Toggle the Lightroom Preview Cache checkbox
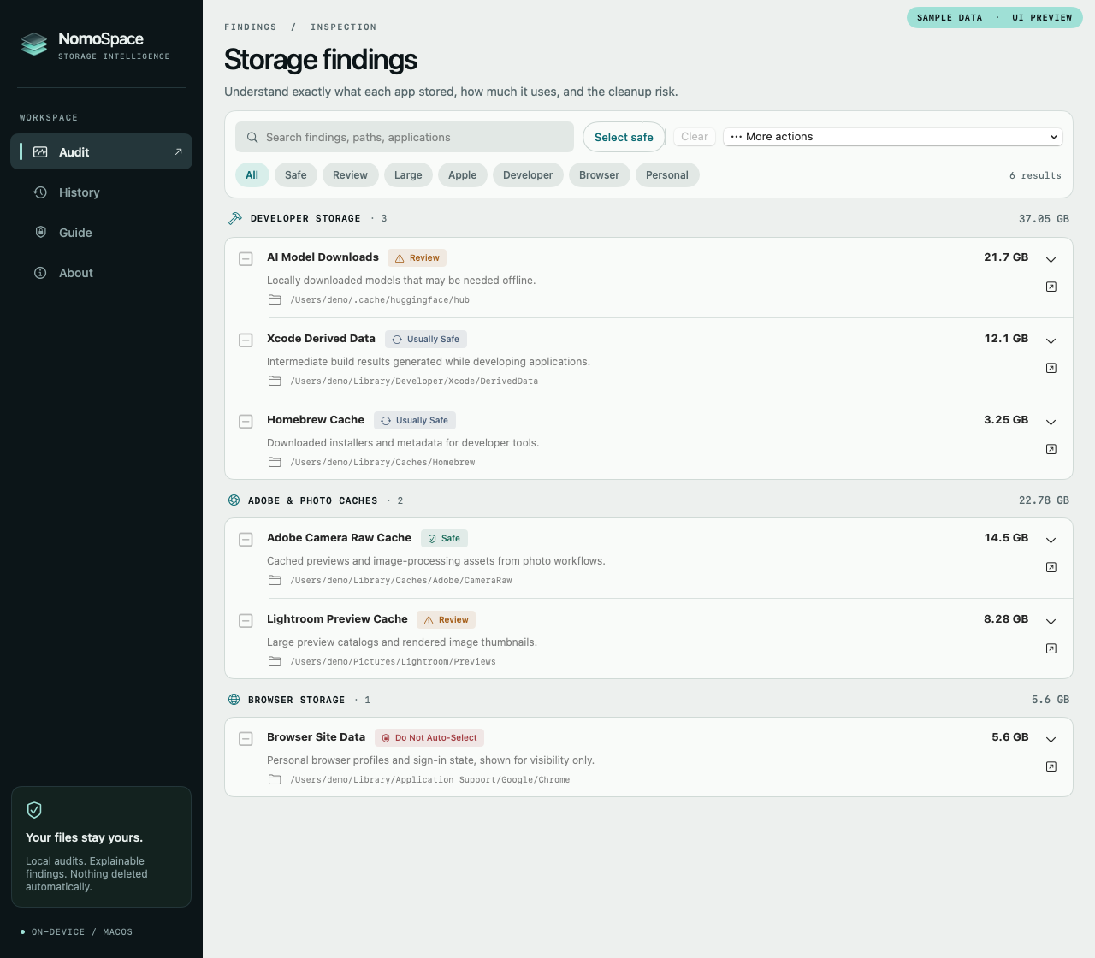 246,620
